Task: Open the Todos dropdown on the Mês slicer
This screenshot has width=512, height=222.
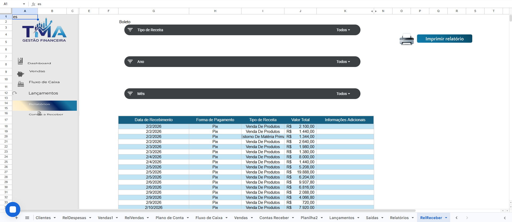Action: click(343, 94)
